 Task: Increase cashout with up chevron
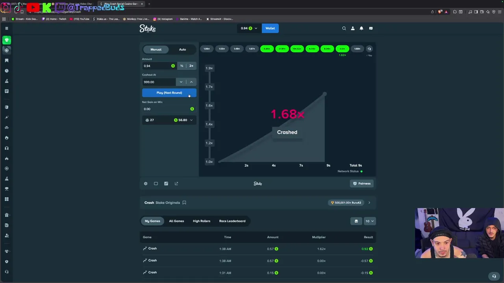click(191, 82)
